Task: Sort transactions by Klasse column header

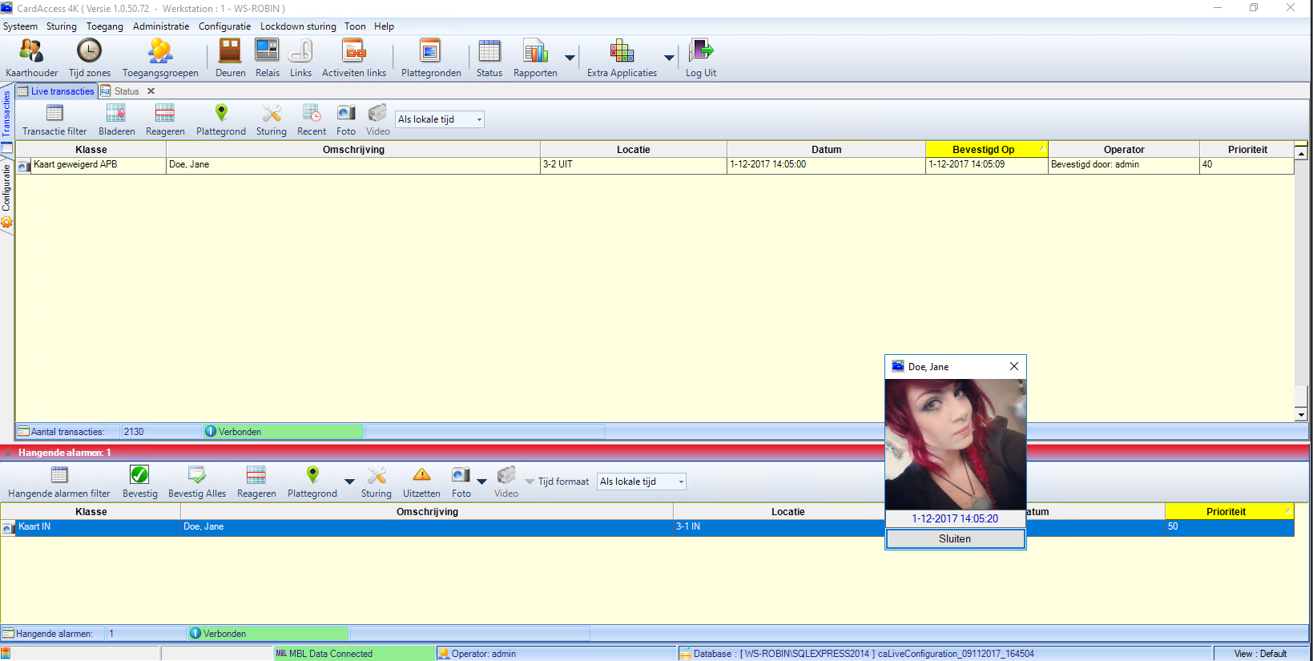Action: 91,149
